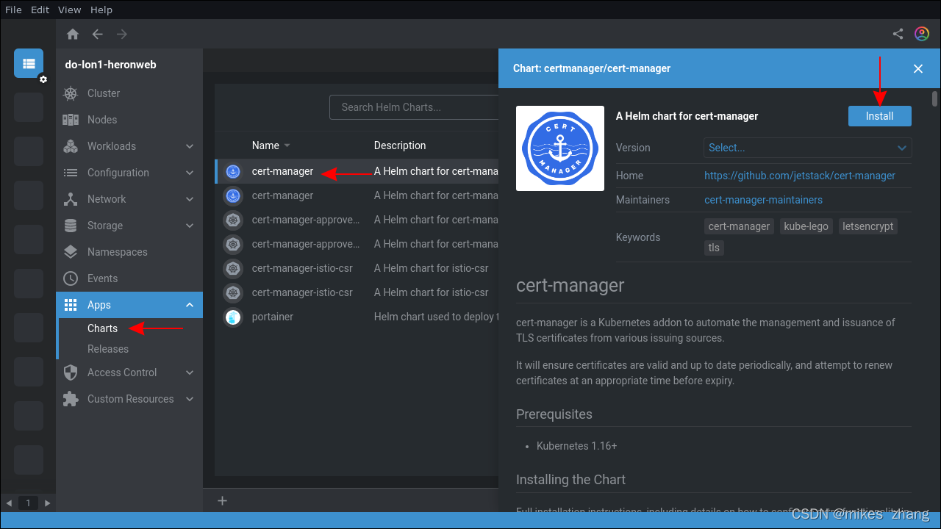Open the File menu
The image size is (941, 529).
(x=13, y=10)
